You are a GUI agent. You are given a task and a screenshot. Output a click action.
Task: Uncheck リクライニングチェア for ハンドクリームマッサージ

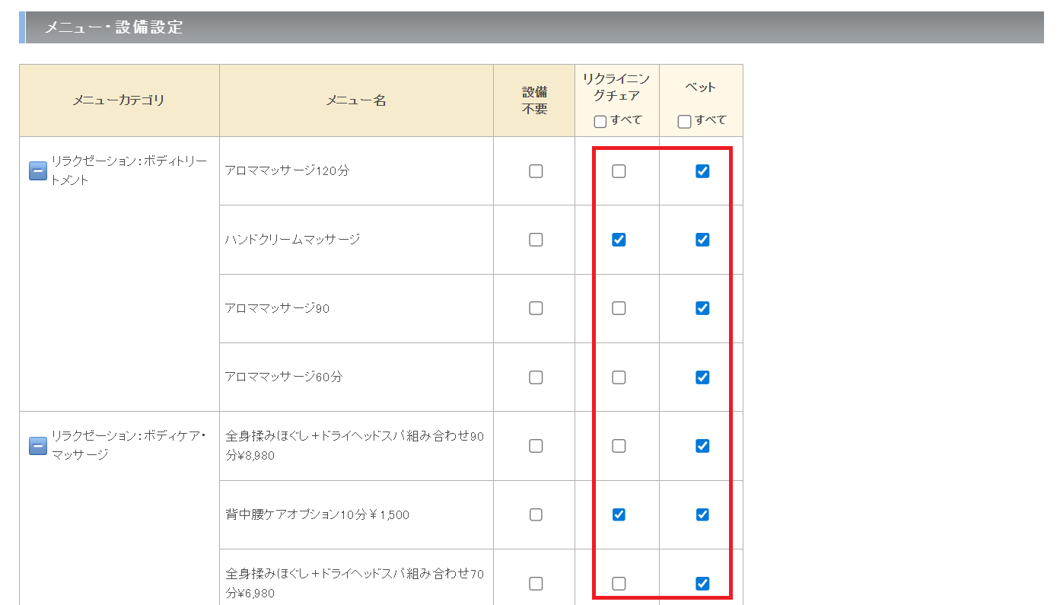(x=619, y=240)
